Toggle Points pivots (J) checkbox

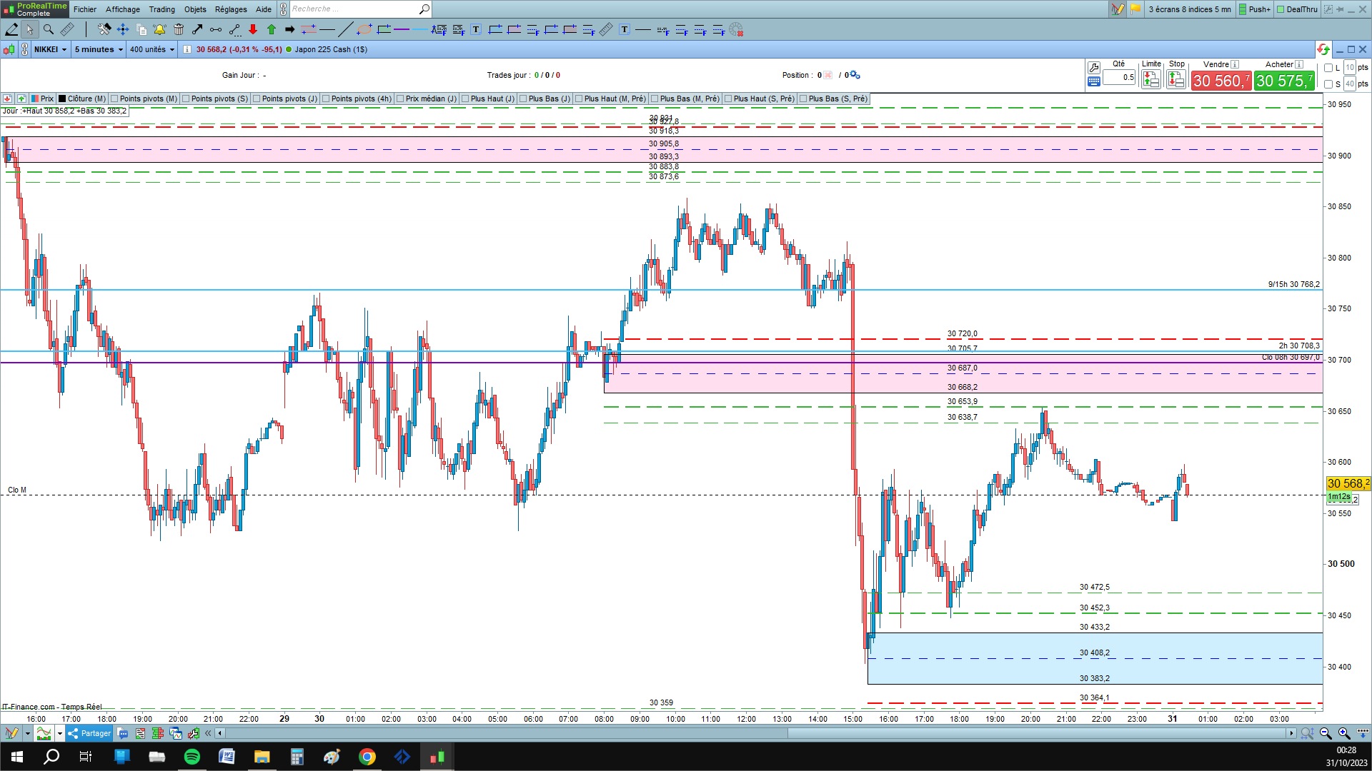pos(257,99)
